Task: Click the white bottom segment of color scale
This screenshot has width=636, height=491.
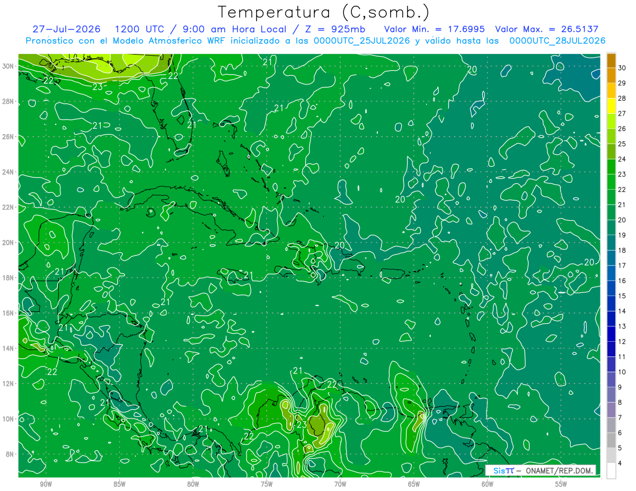Action: click(611, 471)
